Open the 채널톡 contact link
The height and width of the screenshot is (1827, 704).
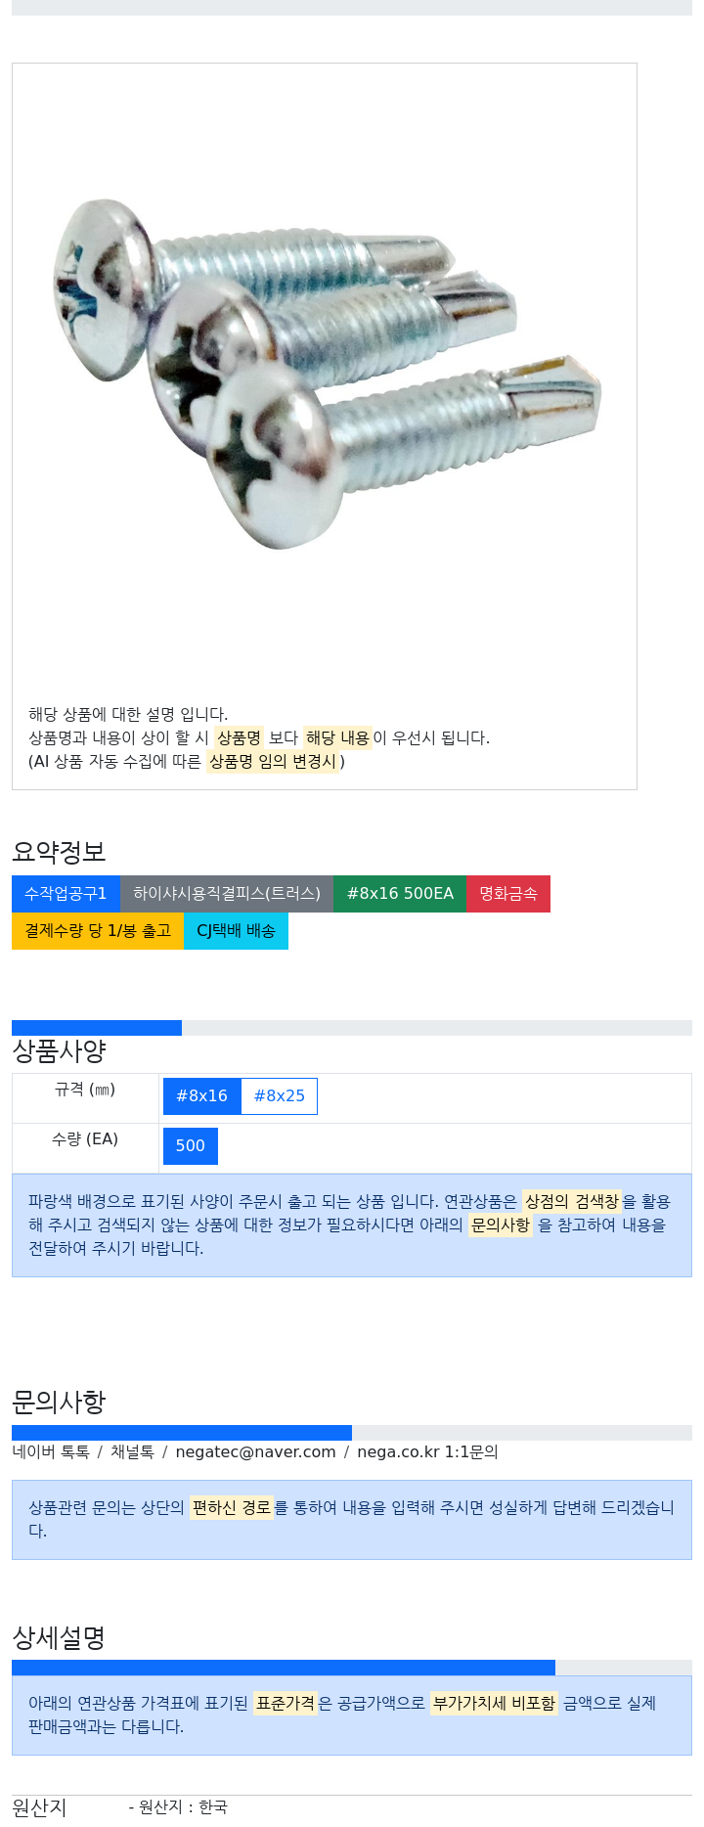pyautogui.click(x=132, y=1452)
